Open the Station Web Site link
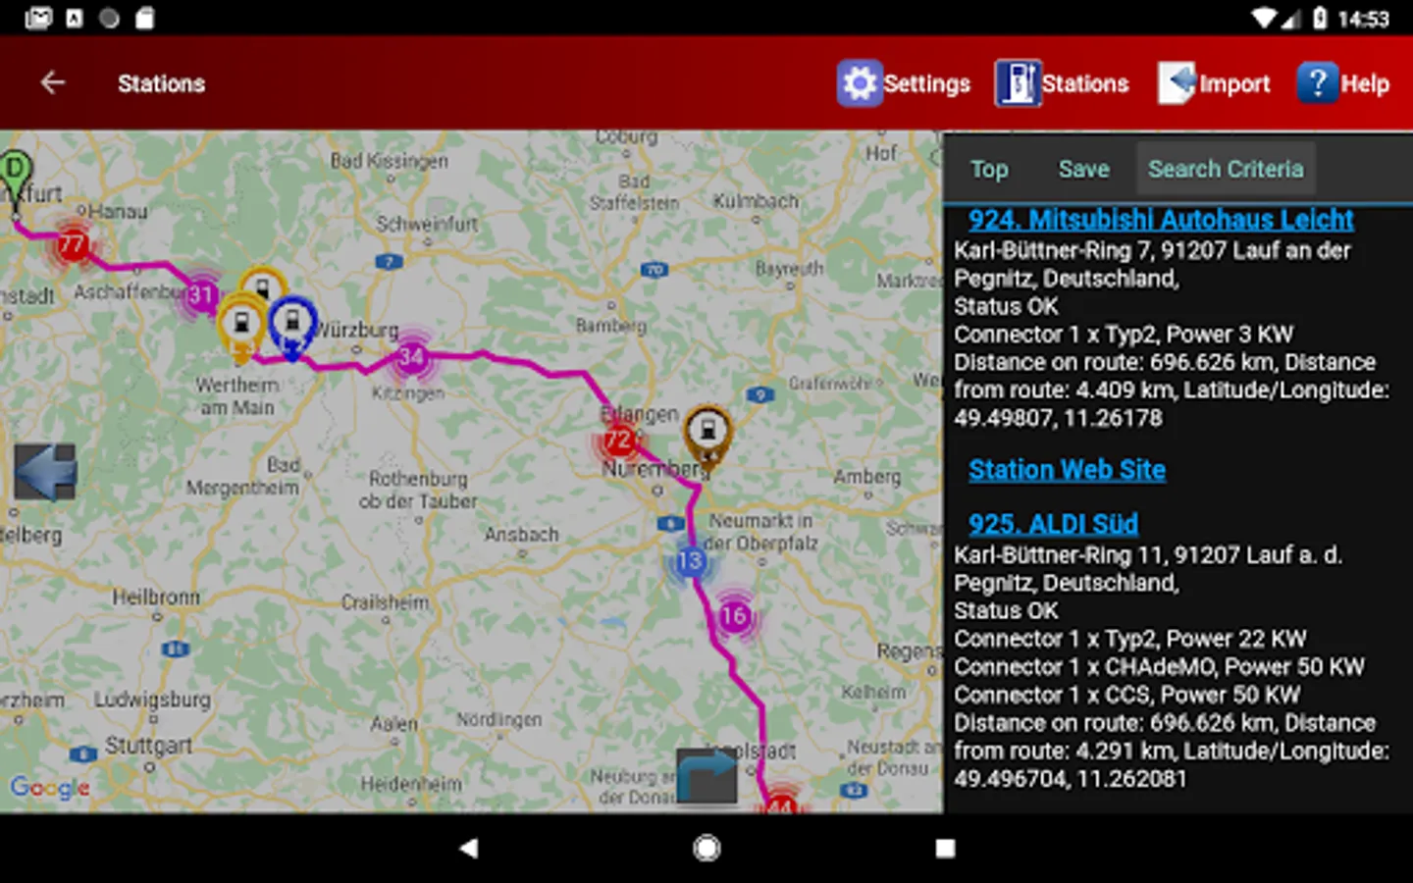 [1067, 470]
